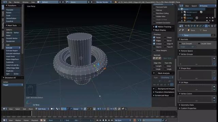The height and width of the screenshot is (122, 218).
Task: Open the Render tab camera icon in properties
Action: point(186,26)
